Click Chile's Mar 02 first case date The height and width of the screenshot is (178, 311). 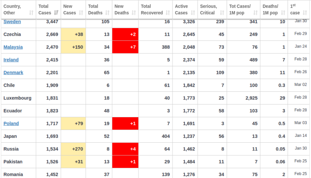301,85
